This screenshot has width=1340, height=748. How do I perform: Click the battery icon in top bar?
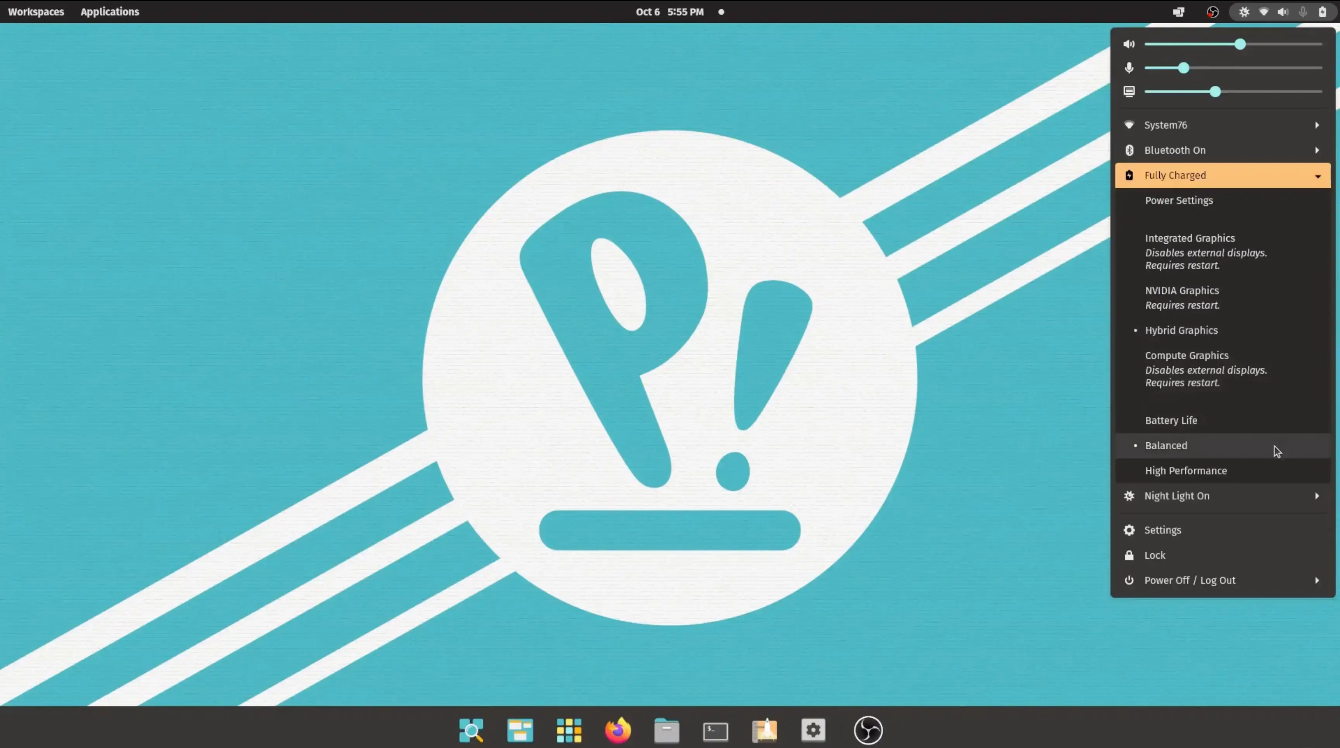pos(1322,12)
